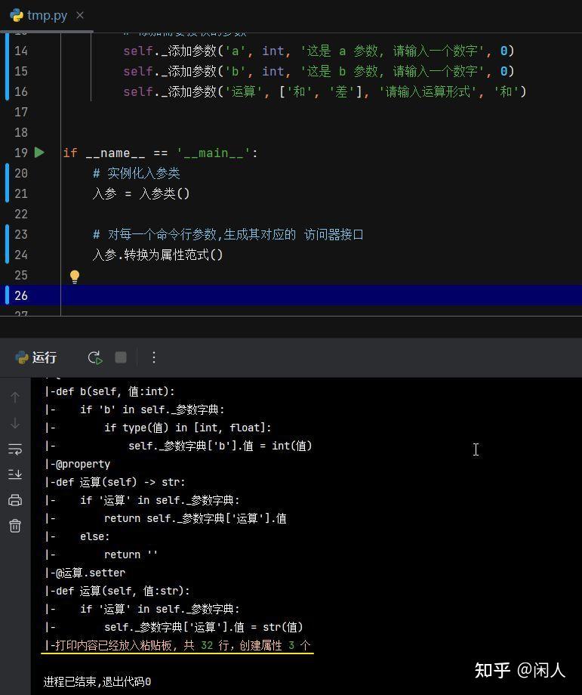This screenshot has height=695, width=582.
Task: Click the line adding parameter 'a'
Action: click(x=319, y=51)
